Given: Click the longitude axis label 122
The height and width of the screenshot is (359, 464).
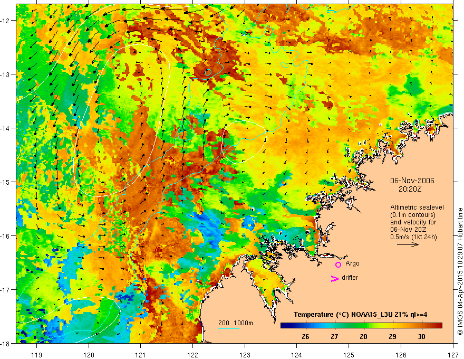Looking at the screenshot, I should (x=192, y=355).
